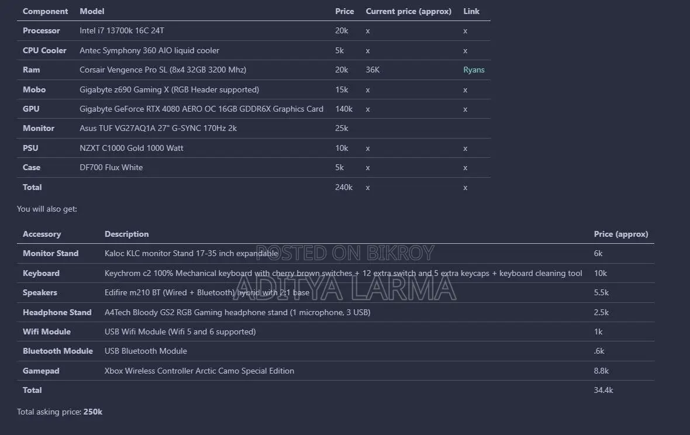Click the 34.4k accessories total
This screenshot has height=435, width=690.
point(603,390)
